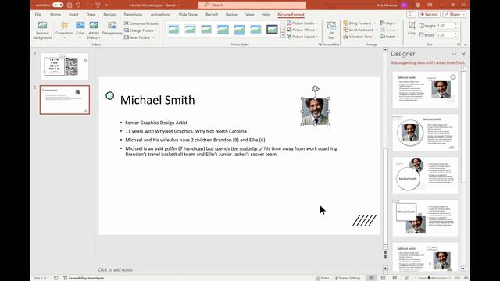Click the picture Height input field

(446, 26)
